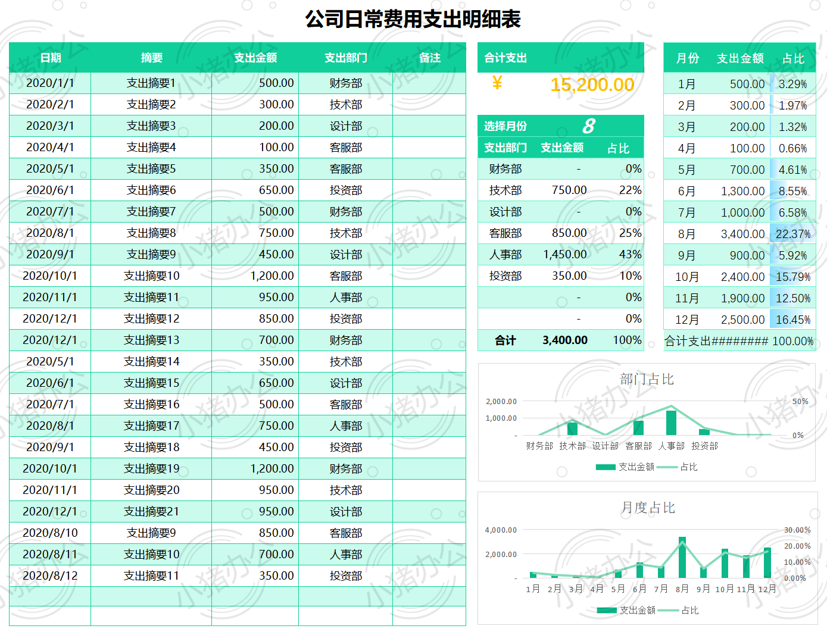
Task: Click the 合计支出 header label
Action: [x=505, y=58]
